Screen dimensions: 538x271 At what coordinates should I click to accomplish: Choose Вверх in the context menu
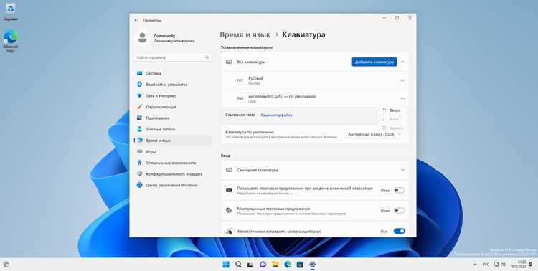click(x=392, y=110)
